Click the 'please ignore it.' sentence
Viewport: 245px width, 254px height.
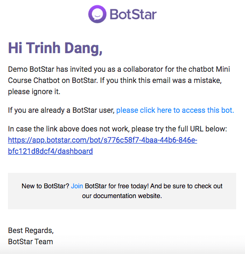pyautogui.click(x=34, y=92)
